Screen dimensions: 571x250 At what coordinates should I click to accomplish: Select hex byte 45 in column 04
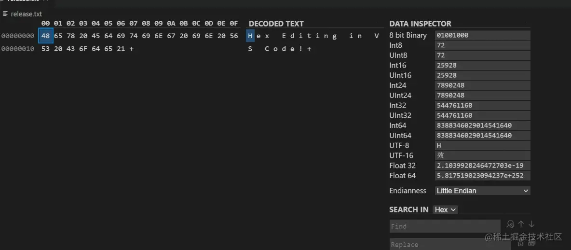tap(96, 36)
